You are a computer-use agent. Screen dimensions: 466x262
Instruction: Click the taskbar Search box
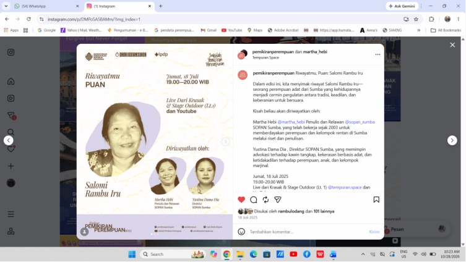pos(173,255)
